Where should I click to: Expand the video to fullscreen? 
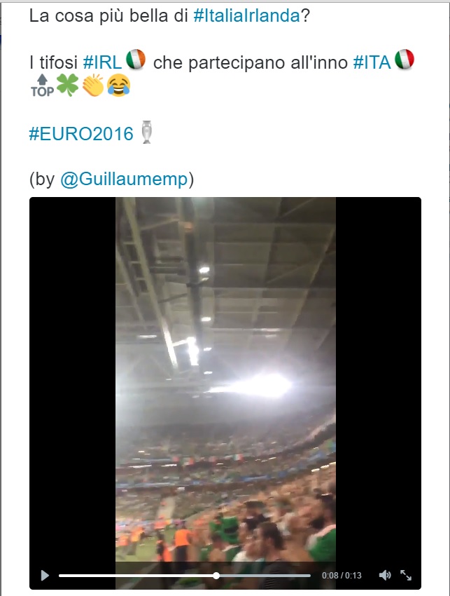click(x=406, y=576)
